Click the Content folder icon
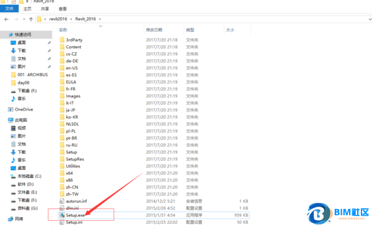 click(x=62, y=47)
